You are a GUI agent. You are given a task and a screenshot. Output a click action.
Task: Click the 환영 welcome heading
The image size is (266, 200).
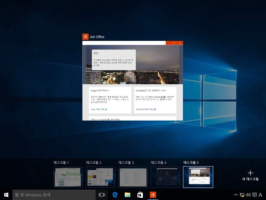click(x=96, y=53)
